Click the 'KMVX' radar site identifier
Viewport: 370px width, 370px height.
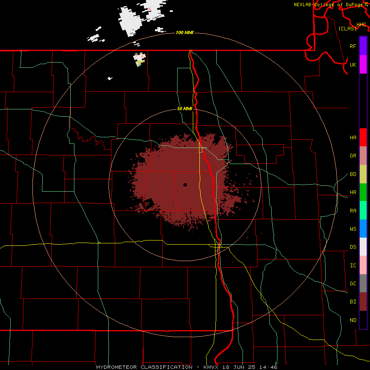point(211,367)
